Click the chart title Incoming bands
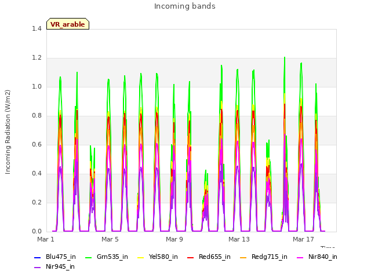Image resolution: width=371 pixels, height=278 pixels. (185, 6)
